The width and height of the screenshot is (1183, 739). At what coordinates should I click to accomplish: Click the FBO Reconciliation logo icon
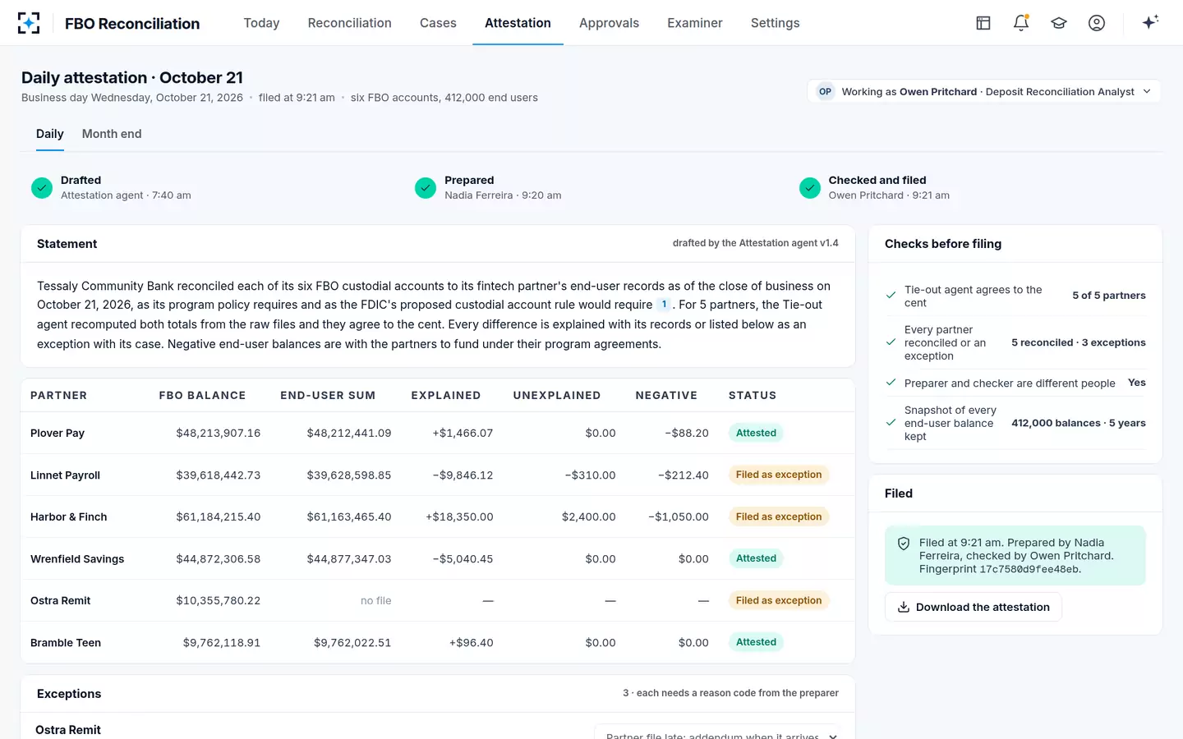pyautogui.click(x=29, y=23)
